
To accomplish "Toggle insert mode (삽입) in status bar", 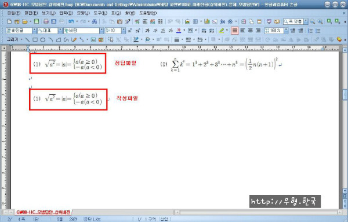I will tap(164, 219).
